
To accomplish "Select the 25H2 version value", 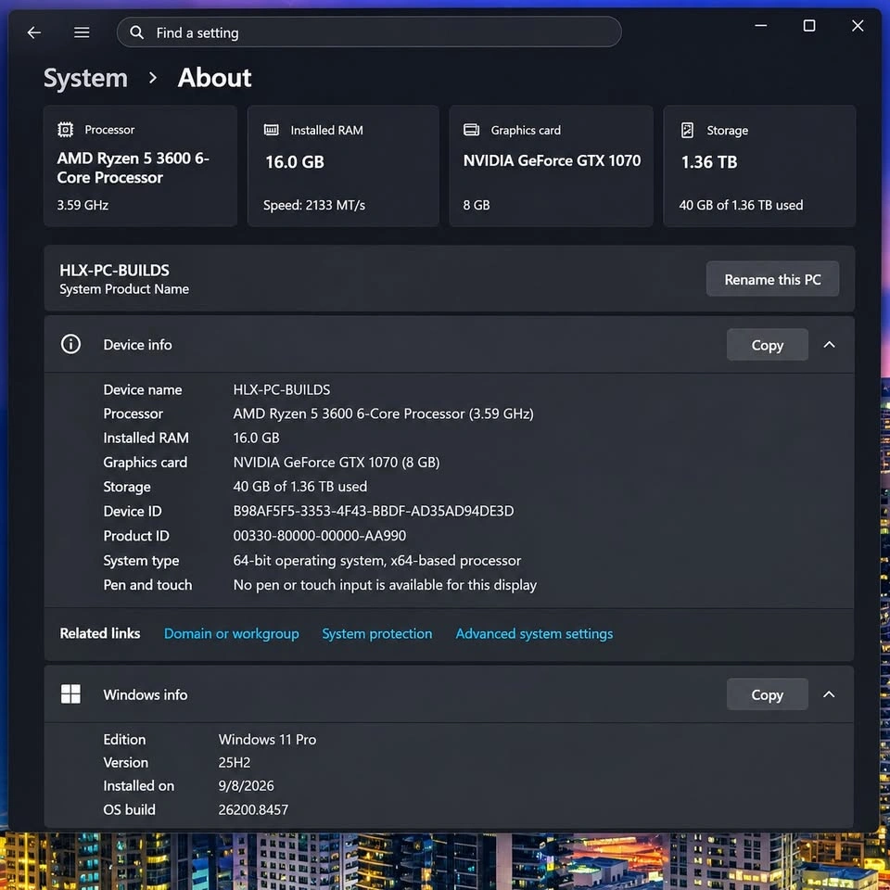I will 235,762.
